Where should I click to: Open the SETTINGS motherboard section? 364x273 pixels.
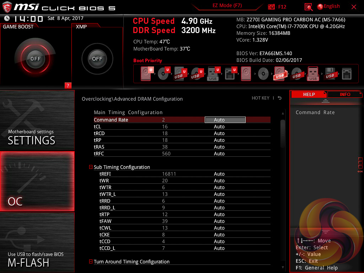(37, 120)
